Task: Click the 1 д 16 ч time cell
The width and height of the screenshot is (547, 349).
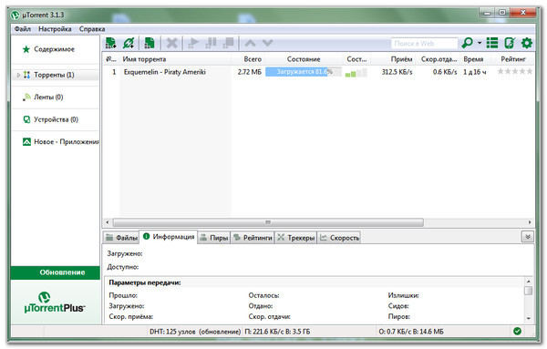Action: tap(474, 72)
